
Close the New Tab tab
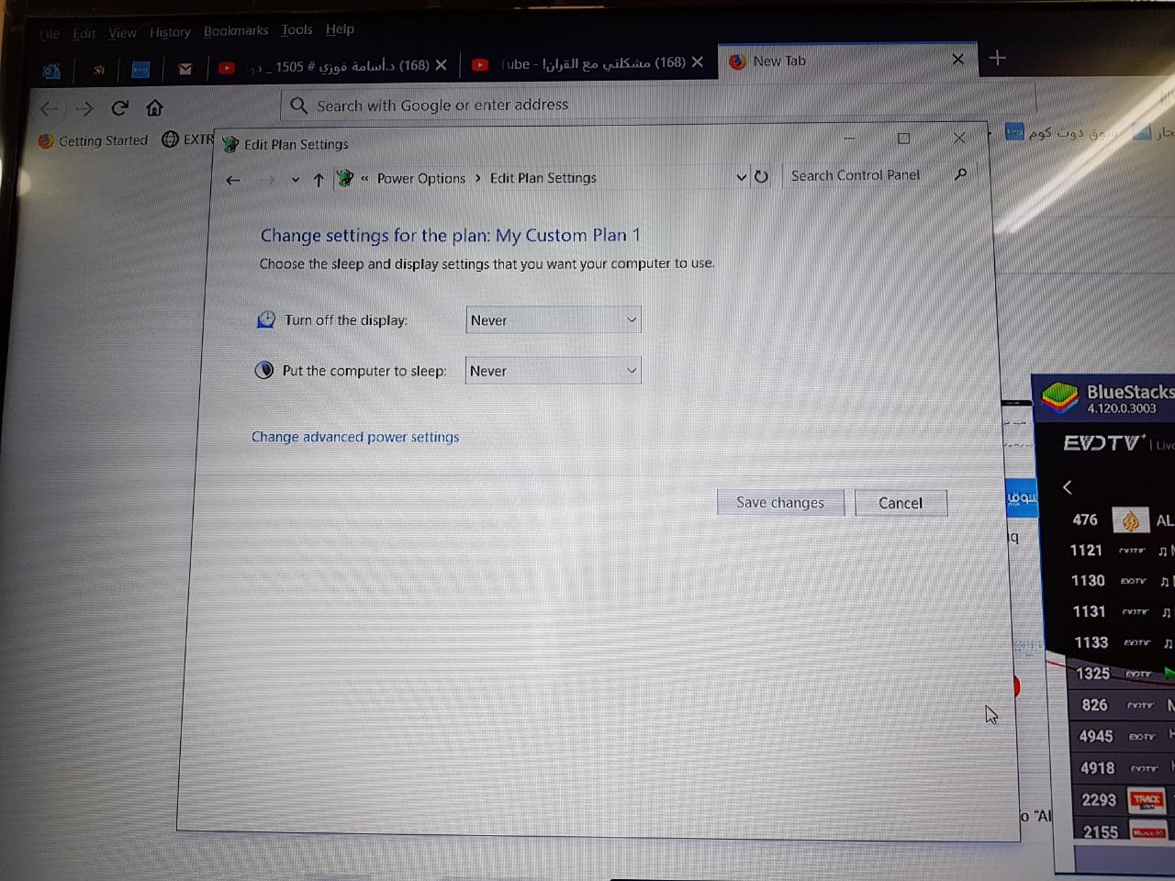pos(957,60)
